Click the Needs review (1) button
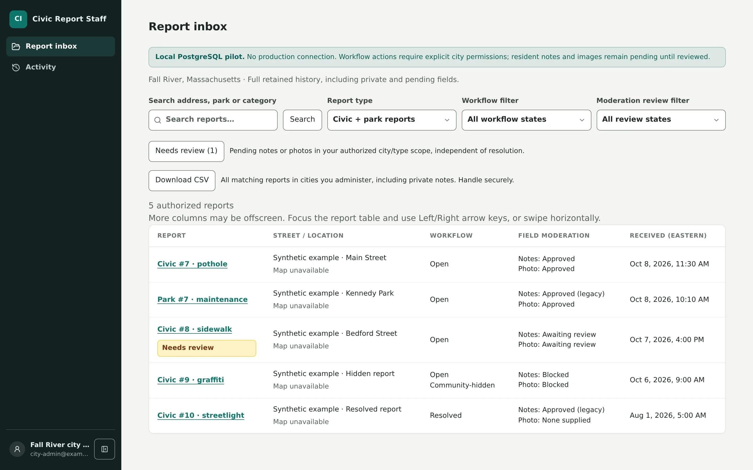 click(186, 151)
